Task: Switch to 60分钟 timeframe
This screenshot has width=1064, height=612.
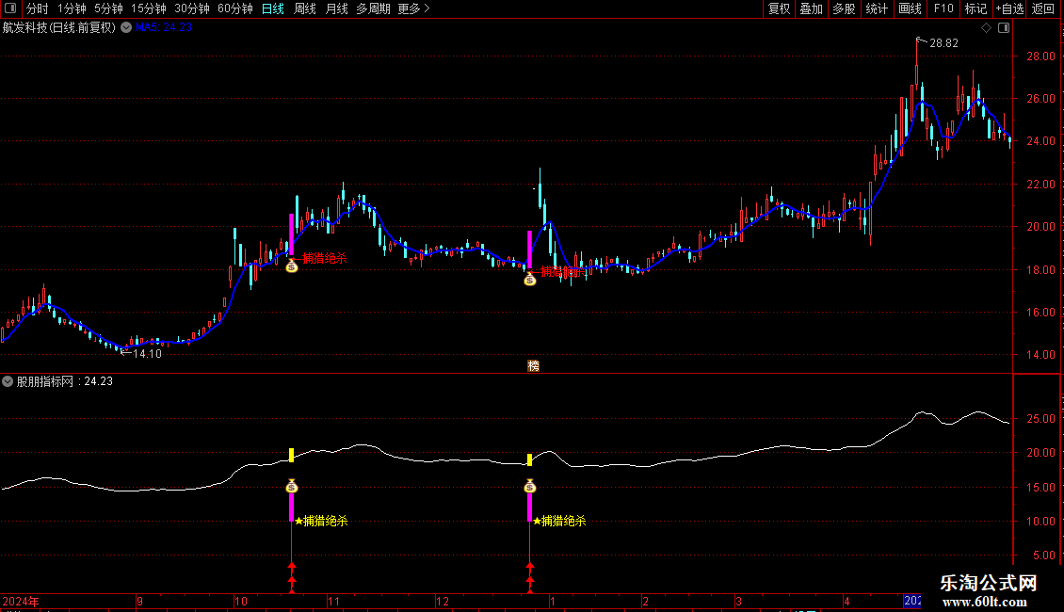Action: 234,8
